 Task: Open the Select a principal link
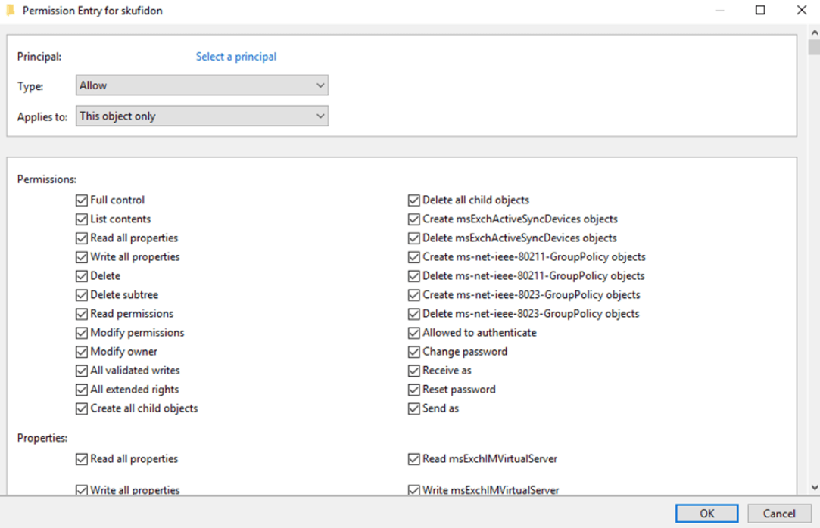(236, 57)
